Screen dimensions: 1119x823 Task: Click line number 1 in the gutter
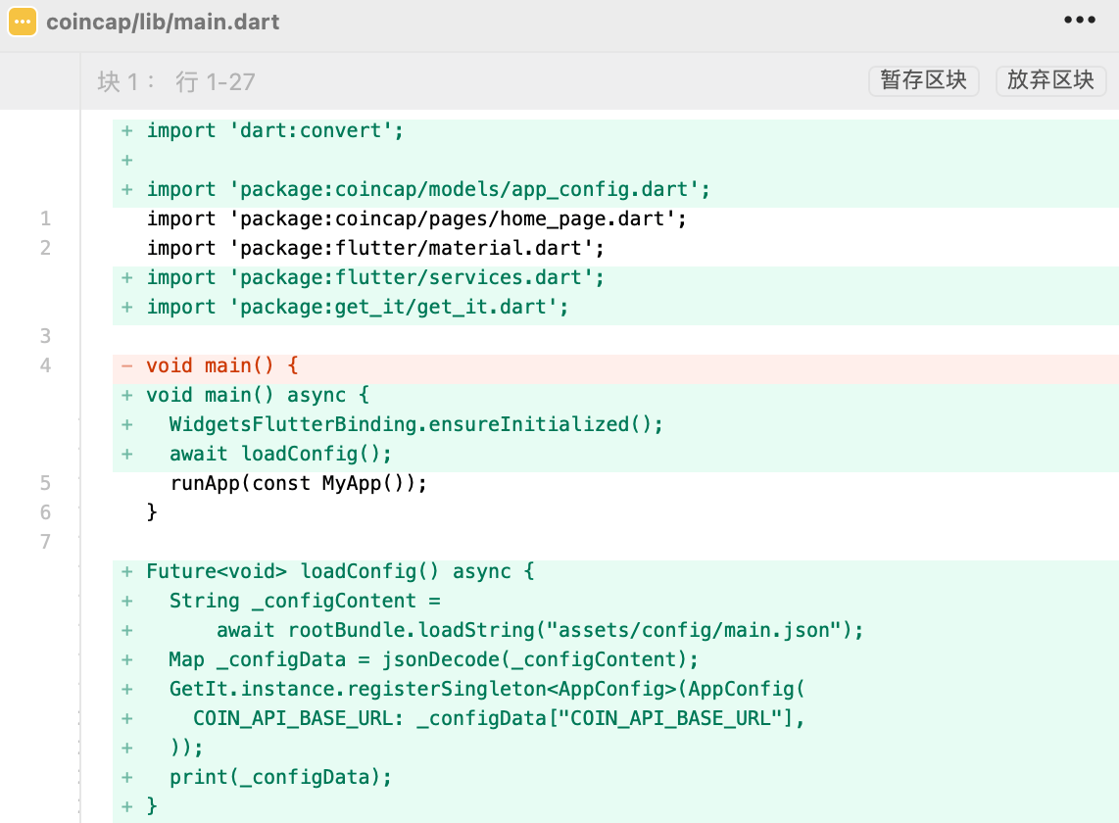45,219
